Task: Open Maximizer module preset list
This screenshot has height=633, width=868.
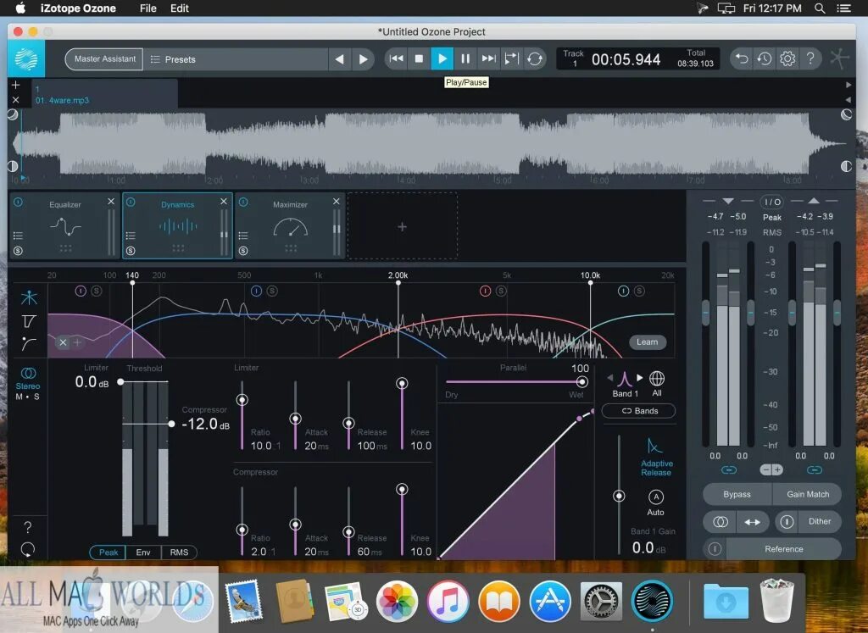Action: pyautogui.click(x=243, y=236)
